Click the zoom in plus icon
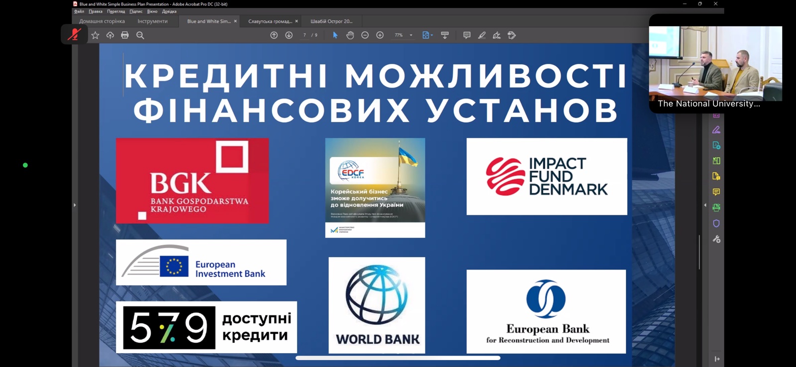The width and height of the screenshot is (796, 367). click(x=380, y=35)
